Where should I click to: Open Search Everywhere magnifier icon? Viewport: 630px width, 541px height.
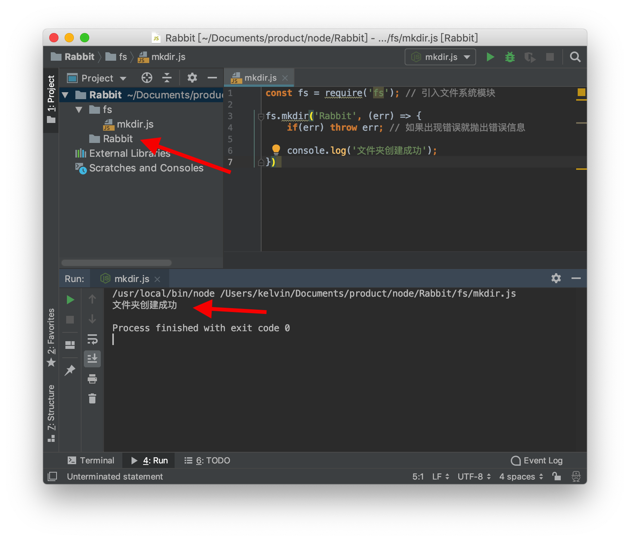pos(575,56)
